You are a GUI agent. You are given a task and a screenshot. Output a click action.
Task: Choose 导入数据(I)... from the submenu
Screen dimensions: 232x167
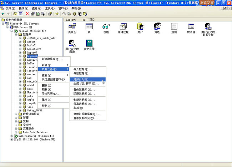[87, 69]
